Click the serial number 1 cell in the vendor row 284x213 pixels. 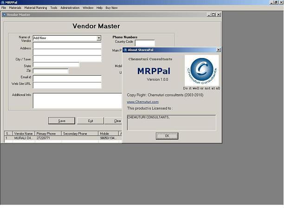point(8,138)
